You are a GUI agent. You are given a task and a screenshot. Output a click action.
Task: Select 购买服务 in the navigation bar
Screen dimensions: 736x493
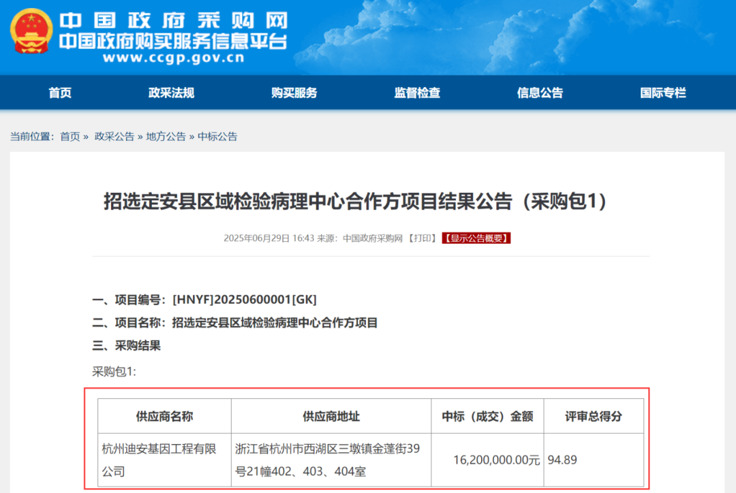point(294,93)
